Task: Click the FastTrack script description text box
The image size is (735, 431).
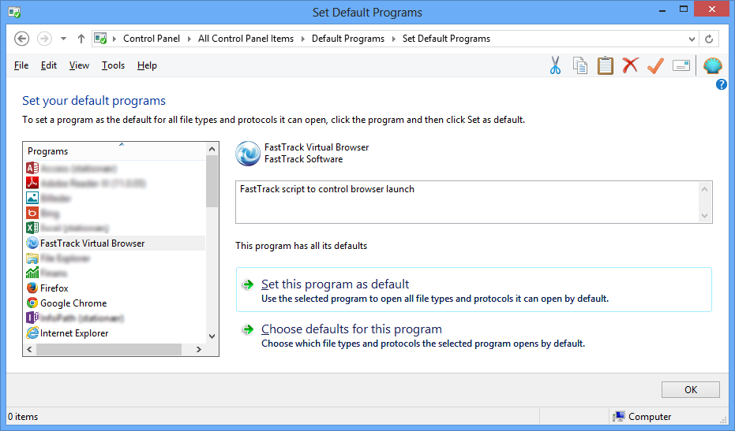Action: (474, 202)
